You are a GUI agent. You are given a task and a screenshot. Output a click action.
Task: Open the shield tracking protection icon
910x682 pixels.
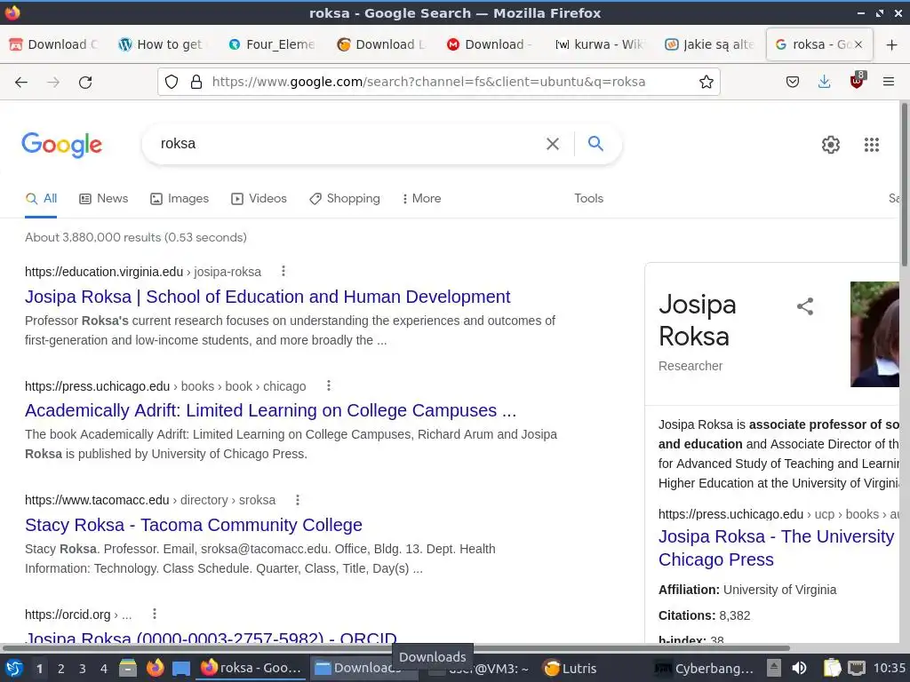pos(172,82)
